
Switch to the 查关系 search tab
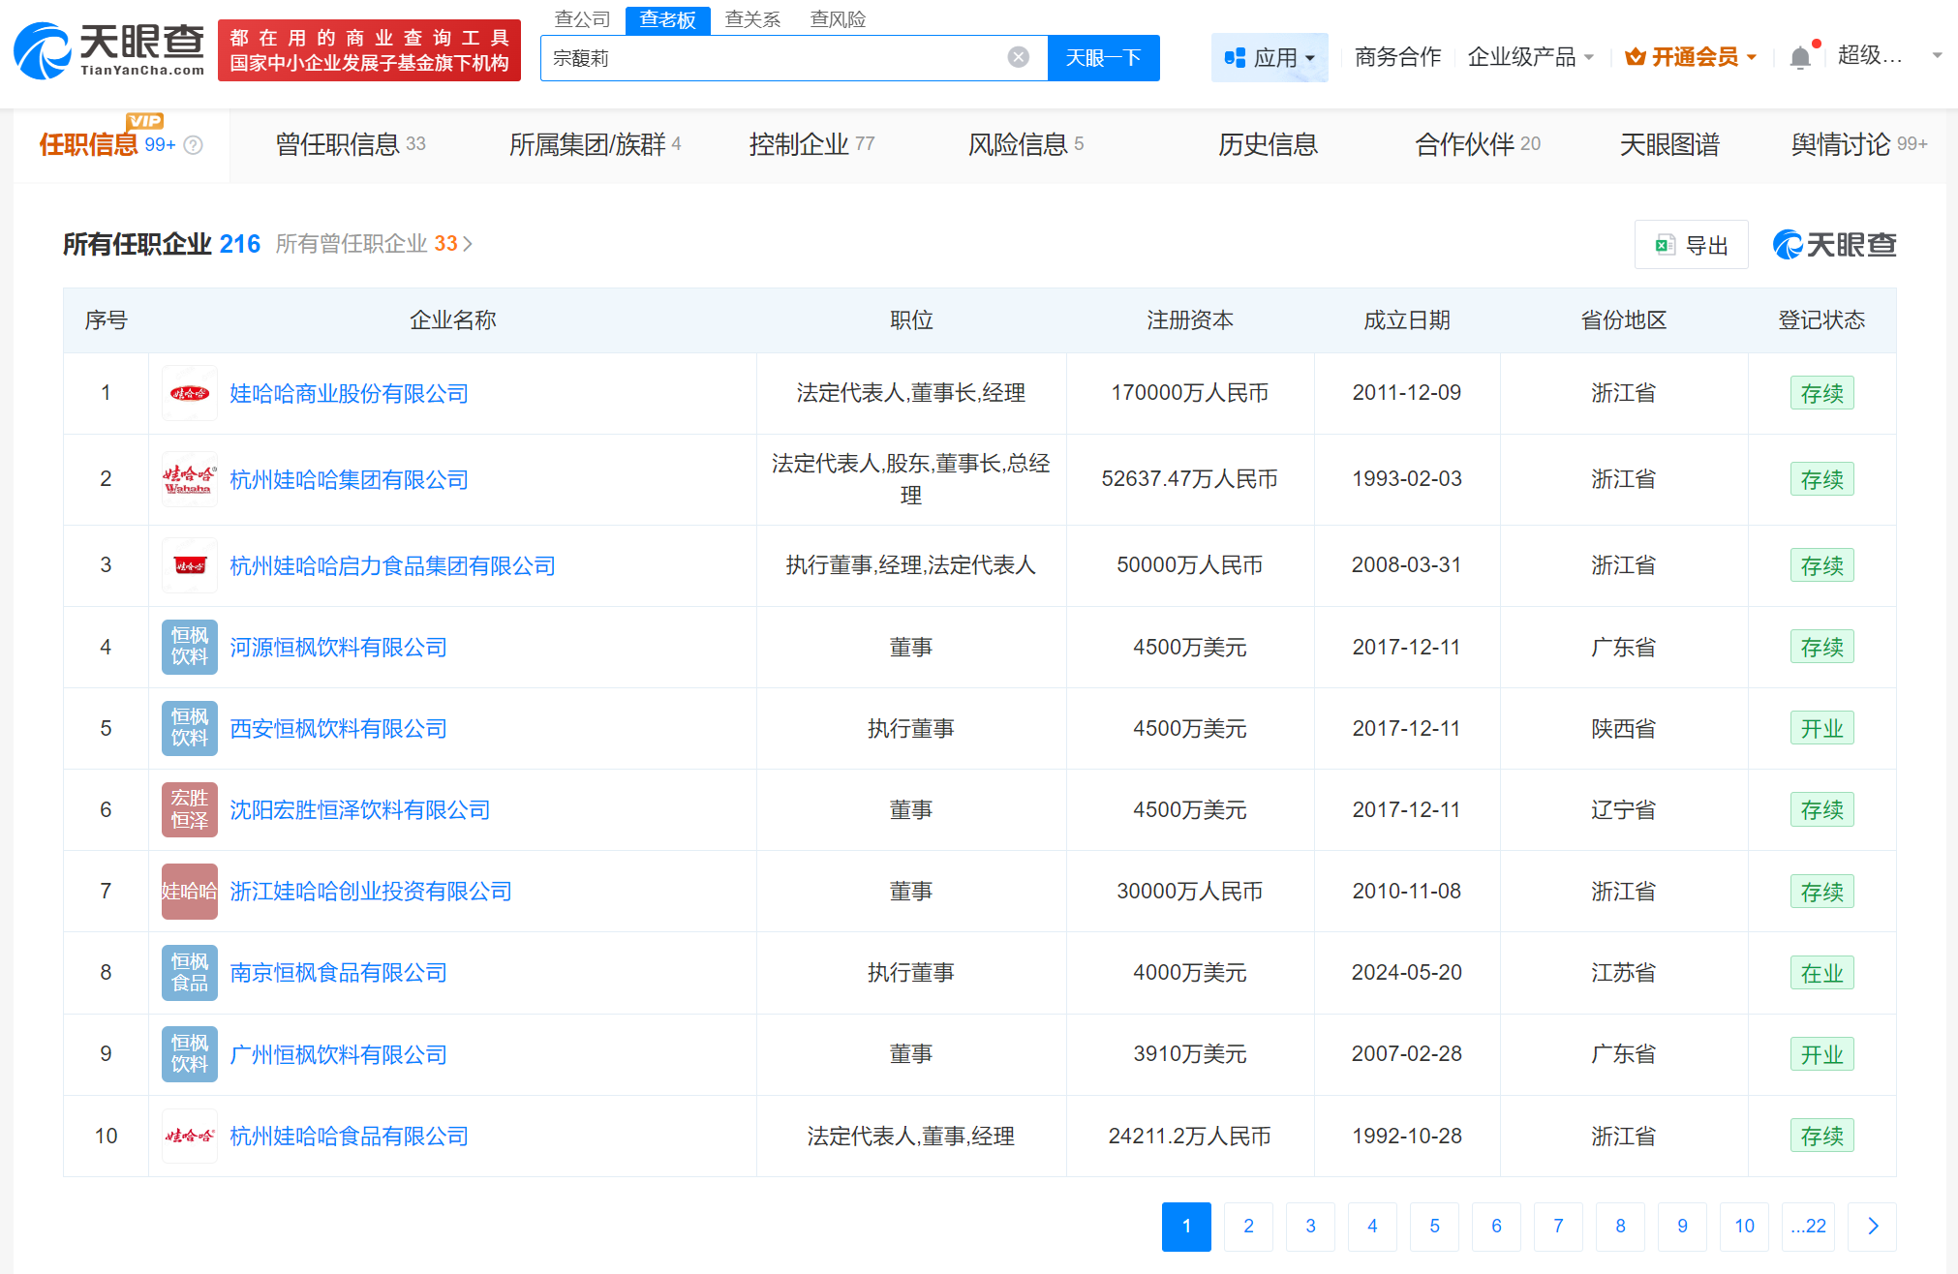tap(753, 19)
